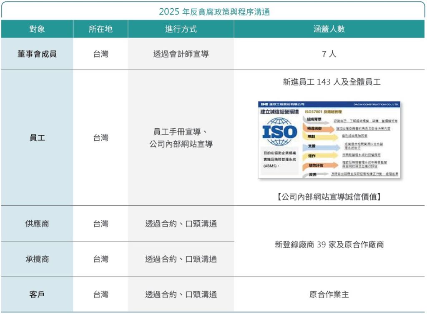
Task: Click the table title 2025 年反貪腐政策與程序溝通
Action: (x=214, y=12)
